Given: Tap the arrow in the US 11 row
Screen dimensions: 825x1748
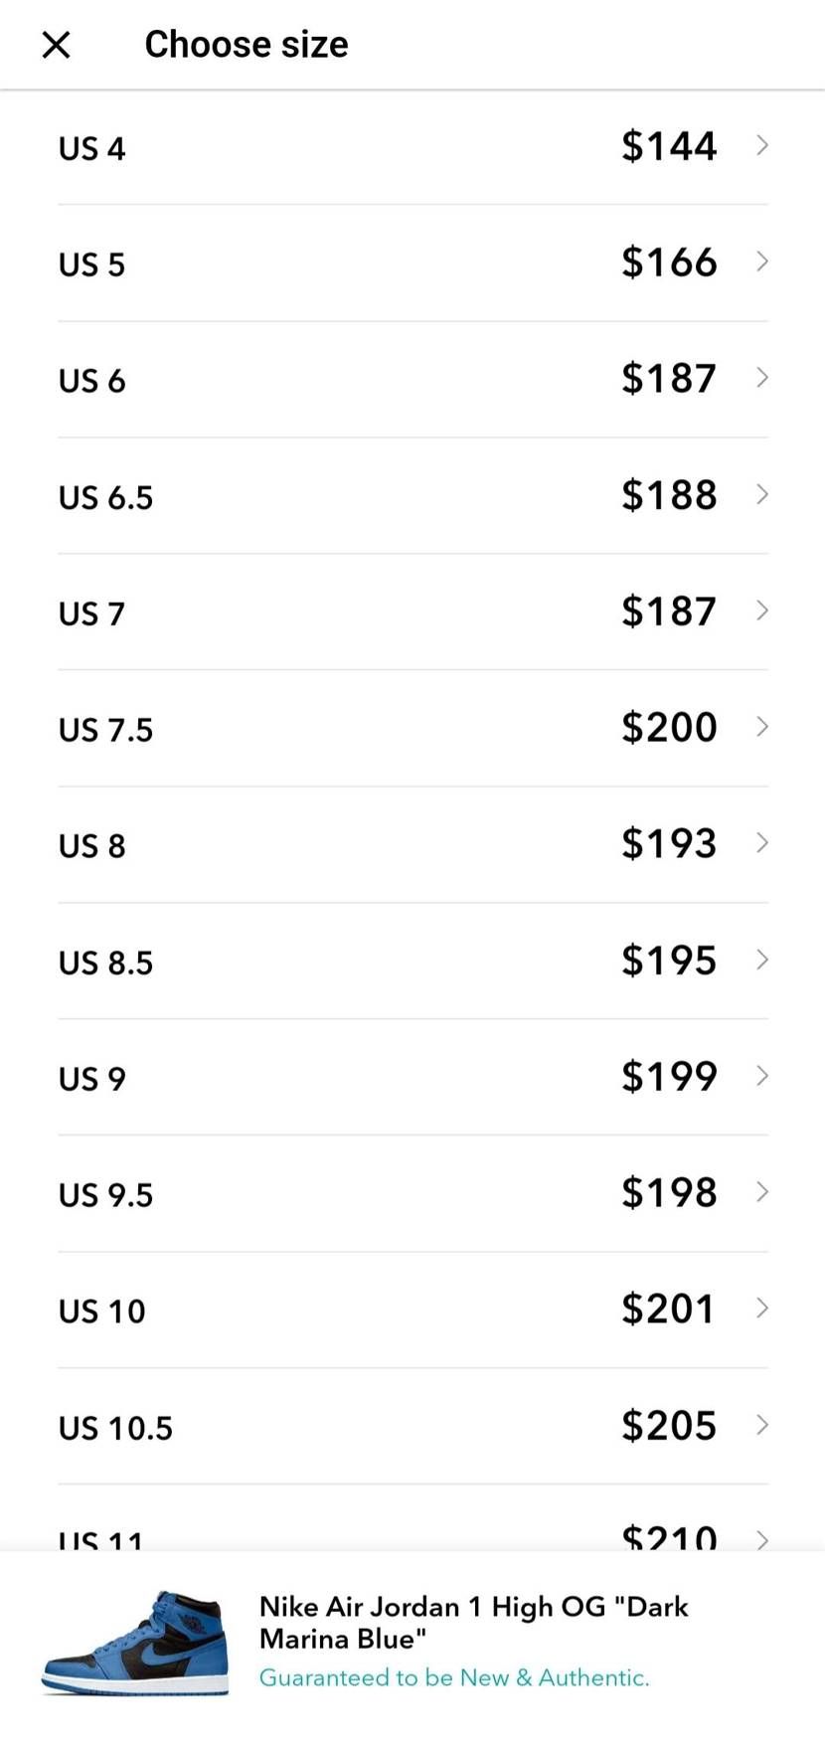Looking at the screenshot, I should point(762,1539).
